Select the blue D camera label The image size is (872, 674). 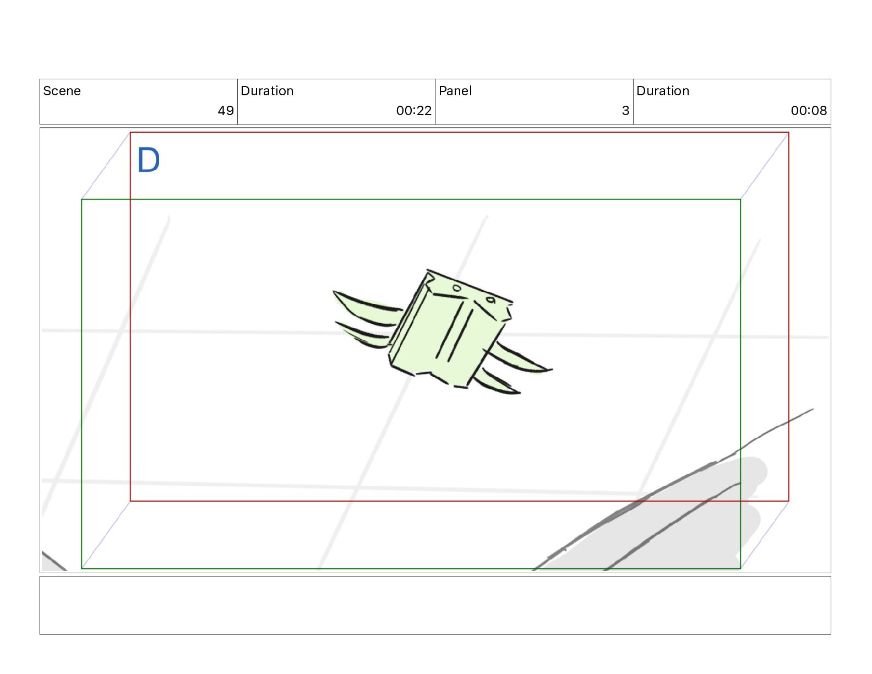pos(148,160)
